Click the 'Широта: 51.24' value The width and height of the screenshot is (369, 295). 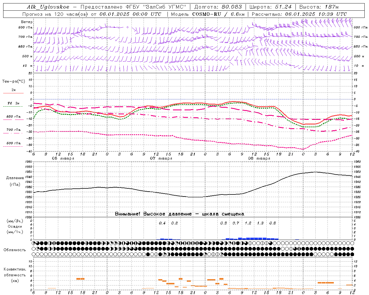point(270,7)
